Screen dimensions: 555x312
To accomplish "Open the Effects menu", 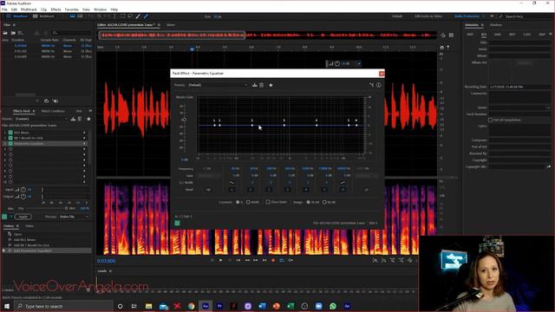I will coord(55,10).
